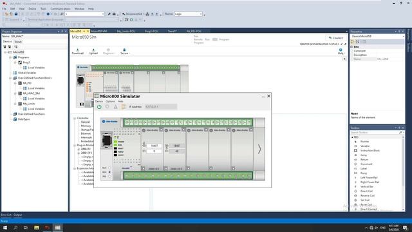
Task: Collapse the Programs tree node
Action: point(10,57)
